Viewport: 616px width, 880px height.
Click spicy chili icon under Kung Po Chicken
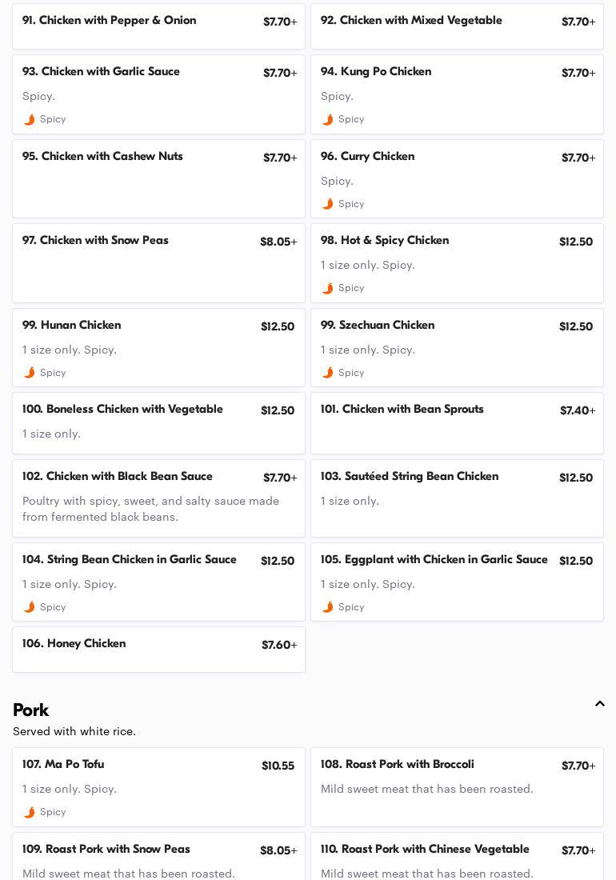[327, 119]
